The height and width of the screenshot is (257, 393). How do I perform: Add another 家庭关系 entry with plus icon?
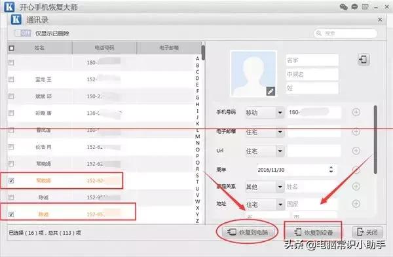(x=356, y=186)
